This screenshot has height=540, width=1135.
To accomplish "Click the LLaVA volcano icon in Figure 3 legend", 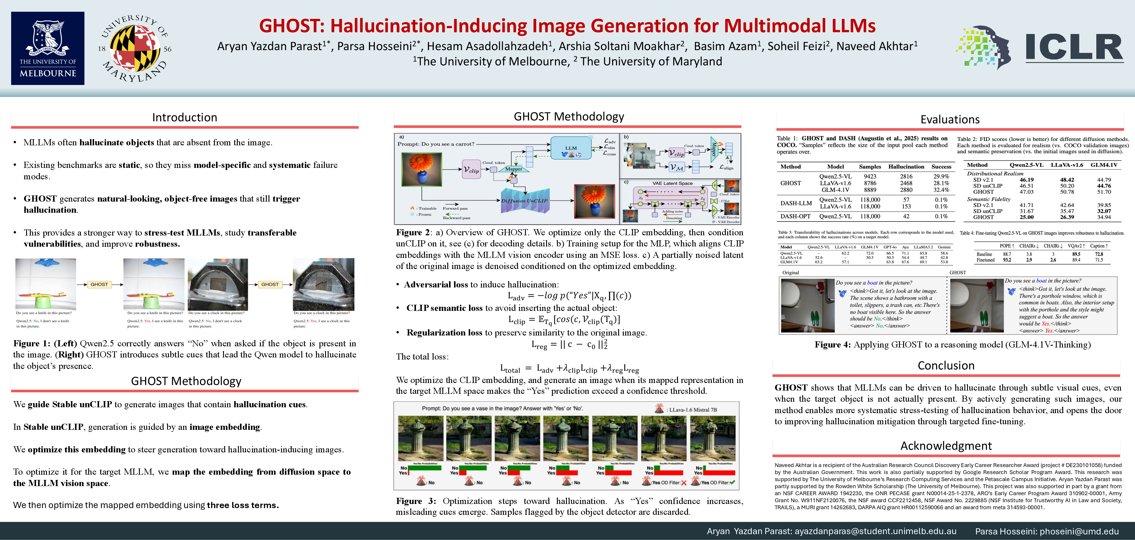I will tap(659, 409).
